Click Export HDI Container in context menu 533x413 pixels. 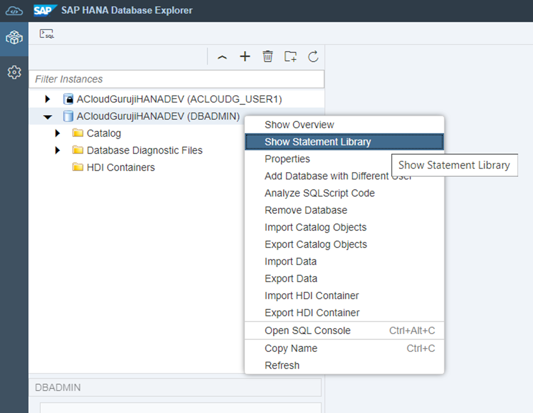[312, 313]
